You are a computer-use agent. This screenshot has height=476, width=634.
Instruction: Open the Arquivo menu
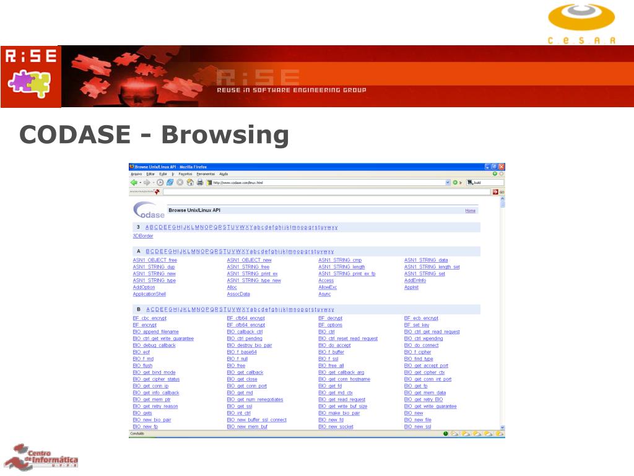[136, 174]
